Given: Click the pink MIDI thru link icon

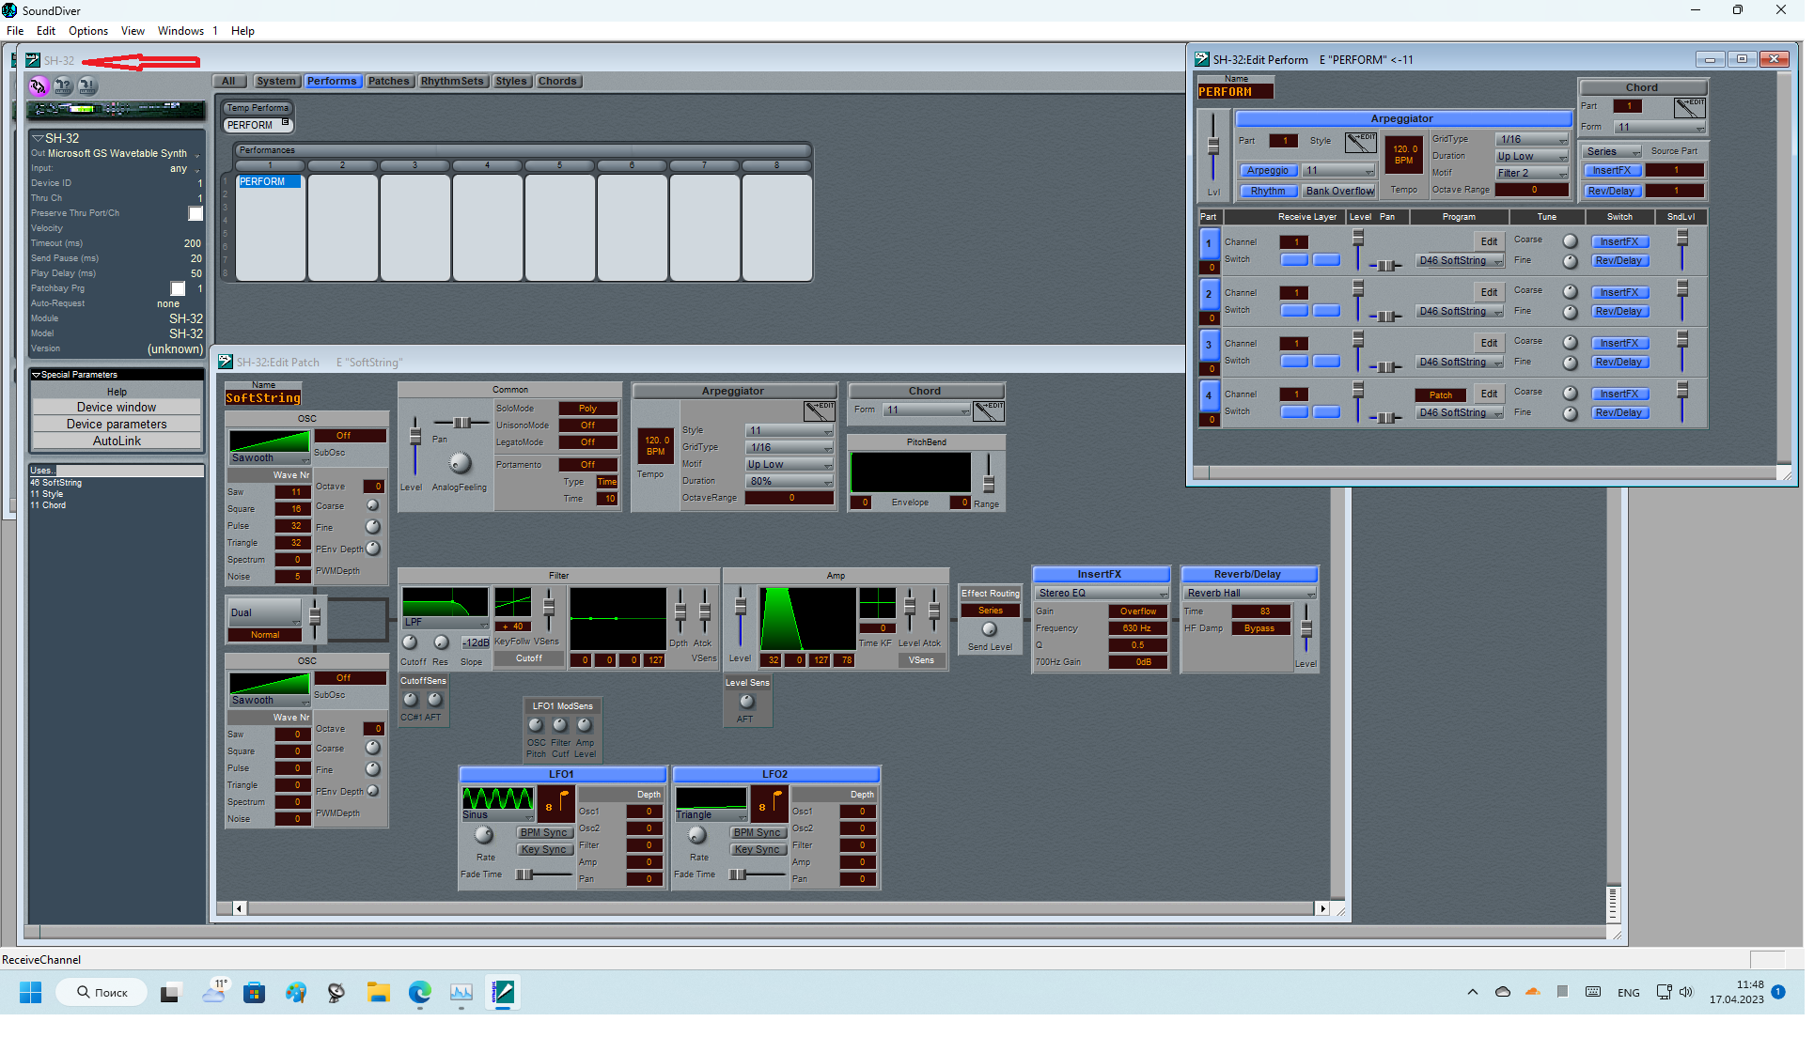Looking at the screenshot, I should pos(39,86).
